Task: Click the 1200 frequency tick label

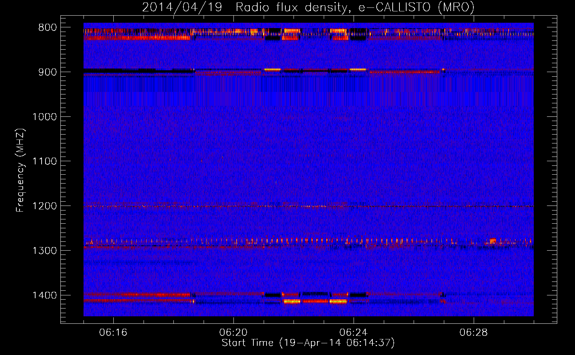Action: point(44,206)
